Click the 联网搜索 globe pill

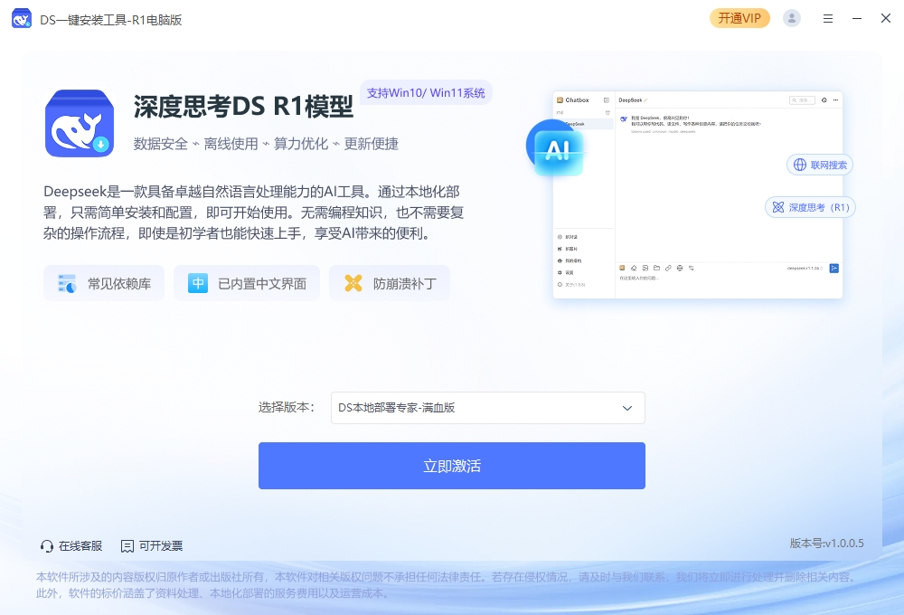pyautogui.click(x=820, y=165)
